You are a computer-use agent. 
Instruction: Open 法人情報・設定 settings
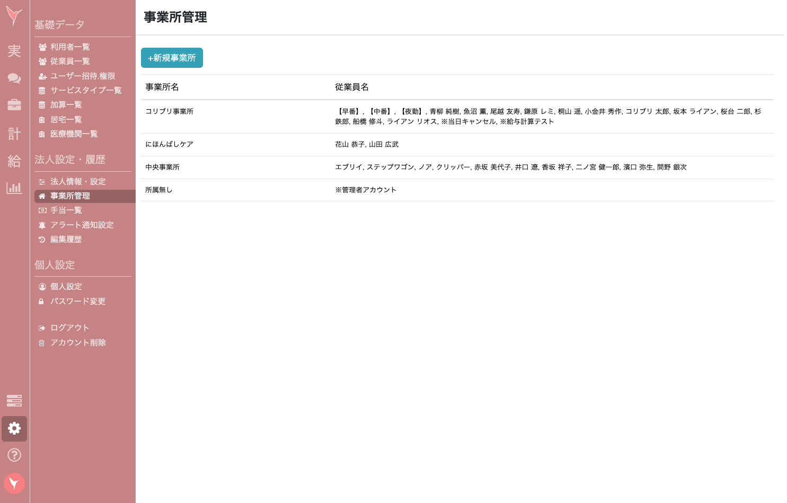pos(77,181)
